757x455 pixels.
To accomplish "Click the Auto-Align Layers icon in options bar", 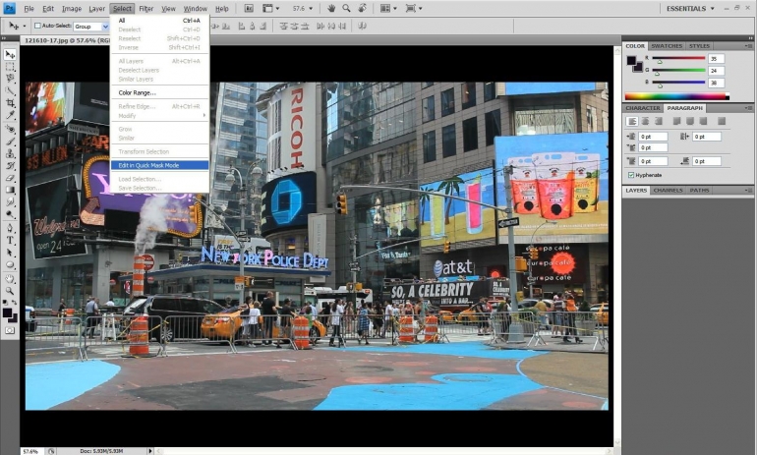I will [362, 27].
